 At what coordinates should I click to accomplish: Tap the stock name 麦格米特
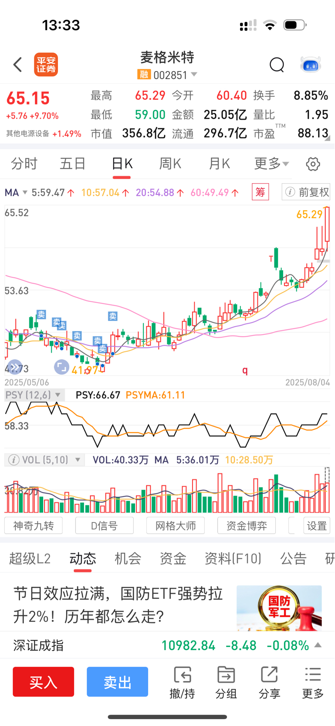167,57
